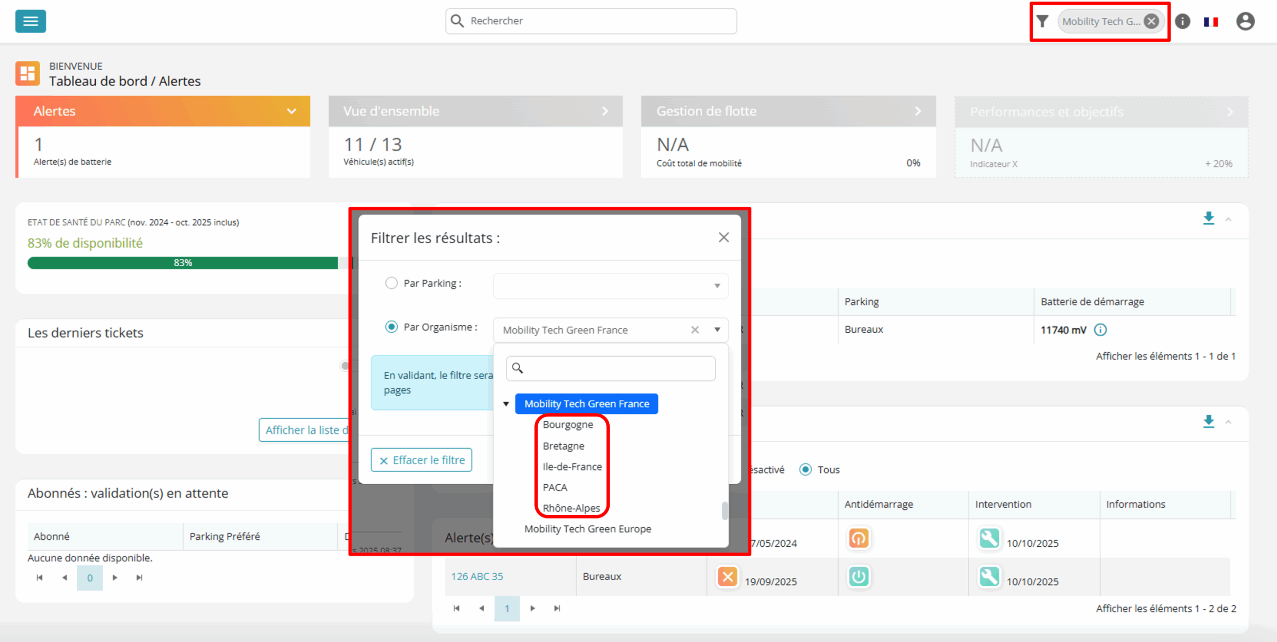Image resolution: width=1277 pixels, height=642 pixels.
Task: Click the battery info icon beside 11740 mV
Action: [1100, 330]
